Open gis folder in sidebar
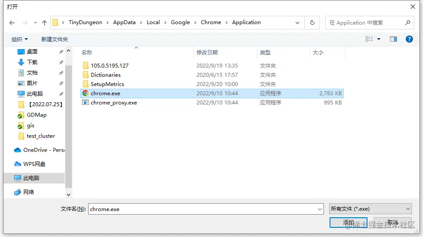This screenshot has width=423, height=237. tap(30, 126)
